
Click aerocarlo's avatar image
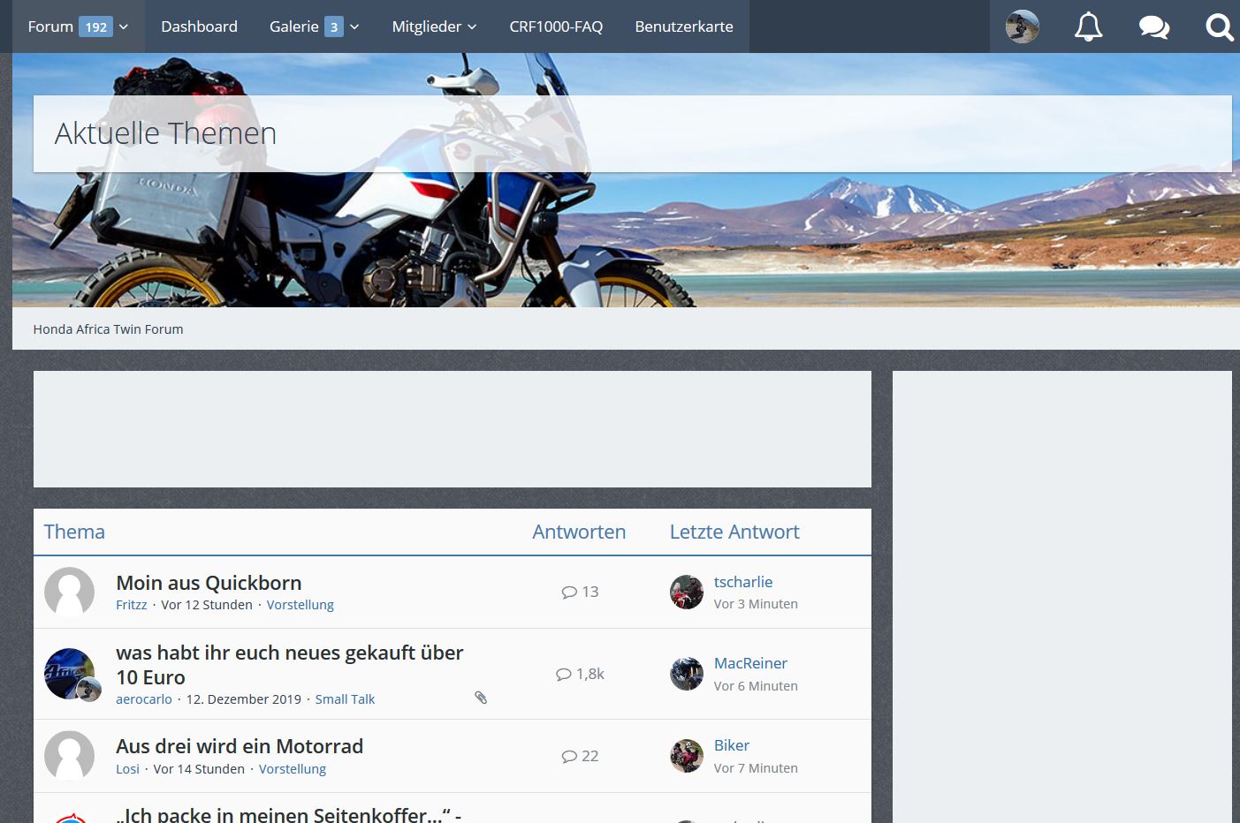[69, 674]
